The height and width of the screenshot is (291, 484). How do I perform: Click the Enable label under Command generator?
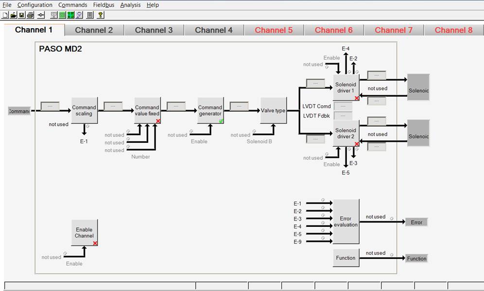tap(199, 141)
